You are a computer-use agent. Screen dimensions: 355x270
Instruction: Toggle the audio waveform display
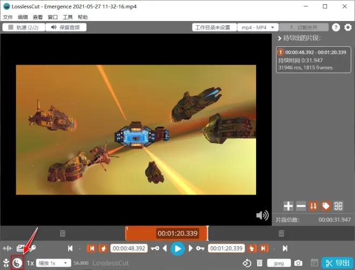(x=7, y=248)
